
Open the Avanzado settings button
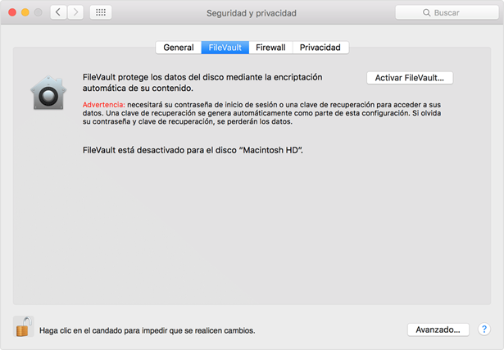pyautogui.click(x=438, y=329)
